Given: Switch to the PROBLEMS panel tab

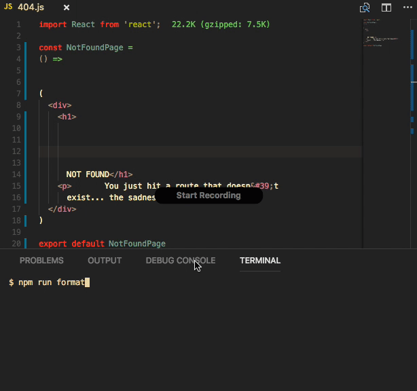Looking at the screenshot, I should click(41, 261).
